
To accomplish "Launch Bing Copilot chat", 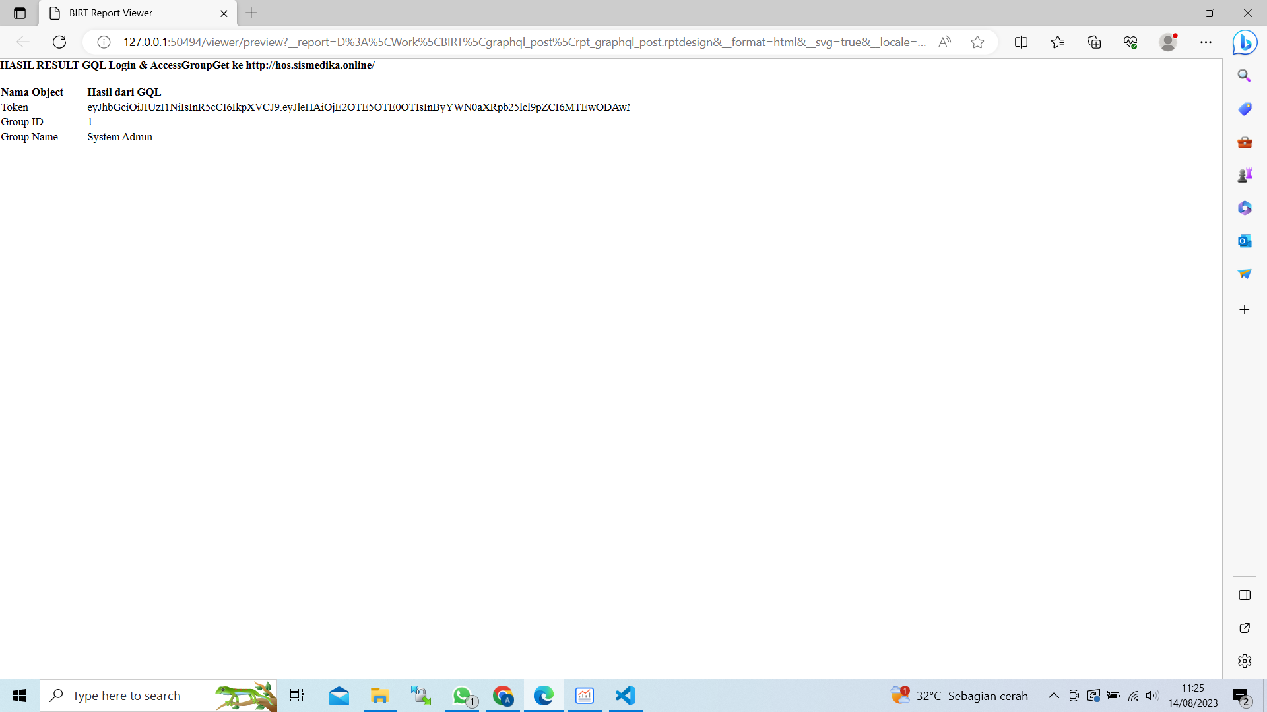I will (1245, 42).
